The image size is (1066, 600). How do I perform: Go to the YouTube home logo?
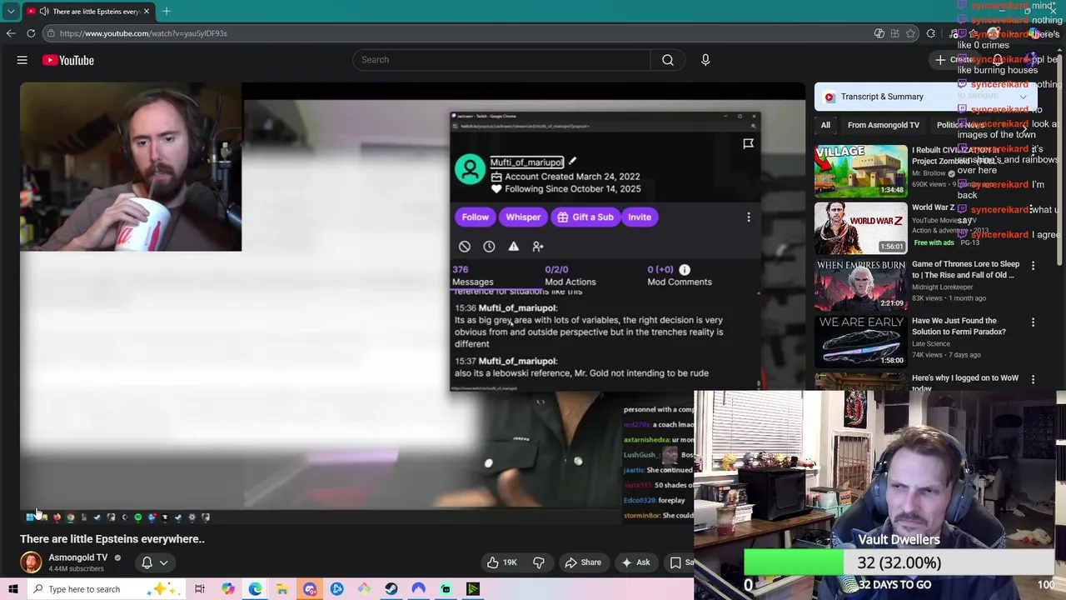coord(68,60)
